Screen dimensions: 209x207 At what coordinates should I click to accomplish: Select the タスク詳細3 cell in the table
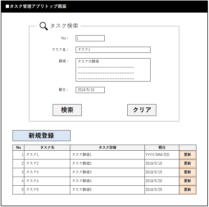click(107, 172)
